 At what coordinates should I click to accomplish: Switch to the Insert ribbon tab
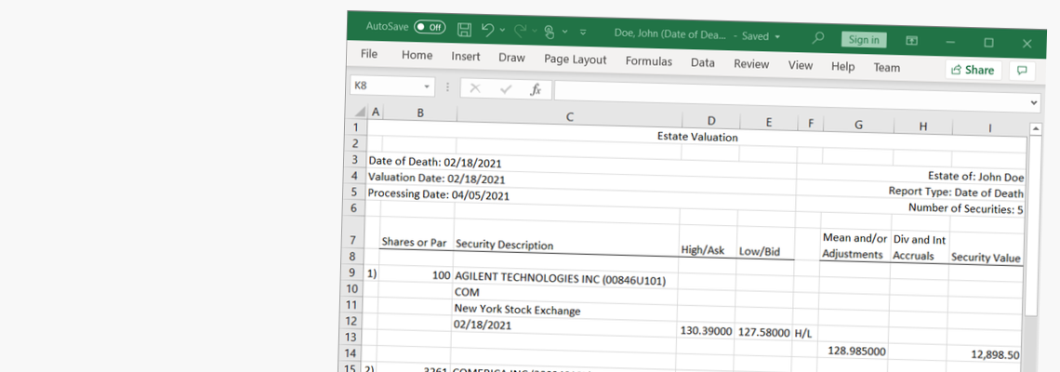point(466,57)
